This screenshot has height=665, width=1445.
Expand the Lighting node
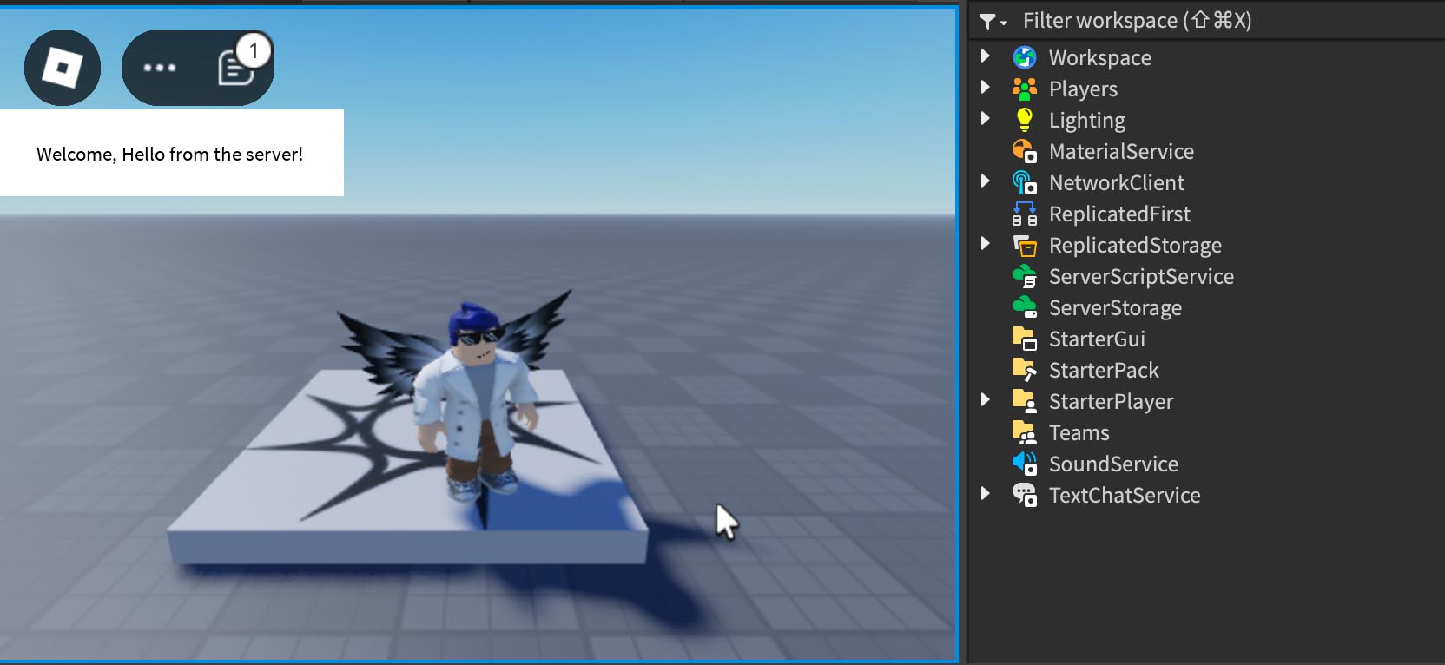coord(986,119)
